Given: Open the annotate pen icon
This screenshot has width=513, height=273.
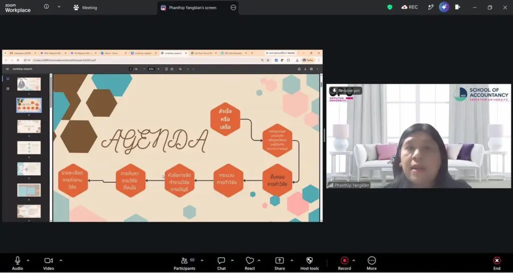Looking at the screenshot, I should [430, 7].
